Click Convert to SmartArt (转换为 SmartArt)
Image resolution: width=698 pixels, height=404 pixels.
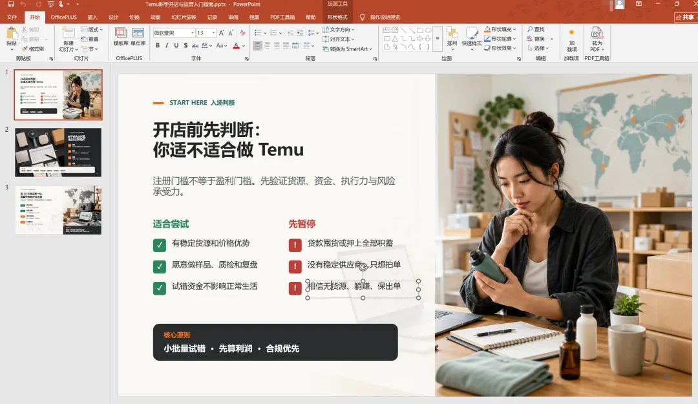point(347,49)
